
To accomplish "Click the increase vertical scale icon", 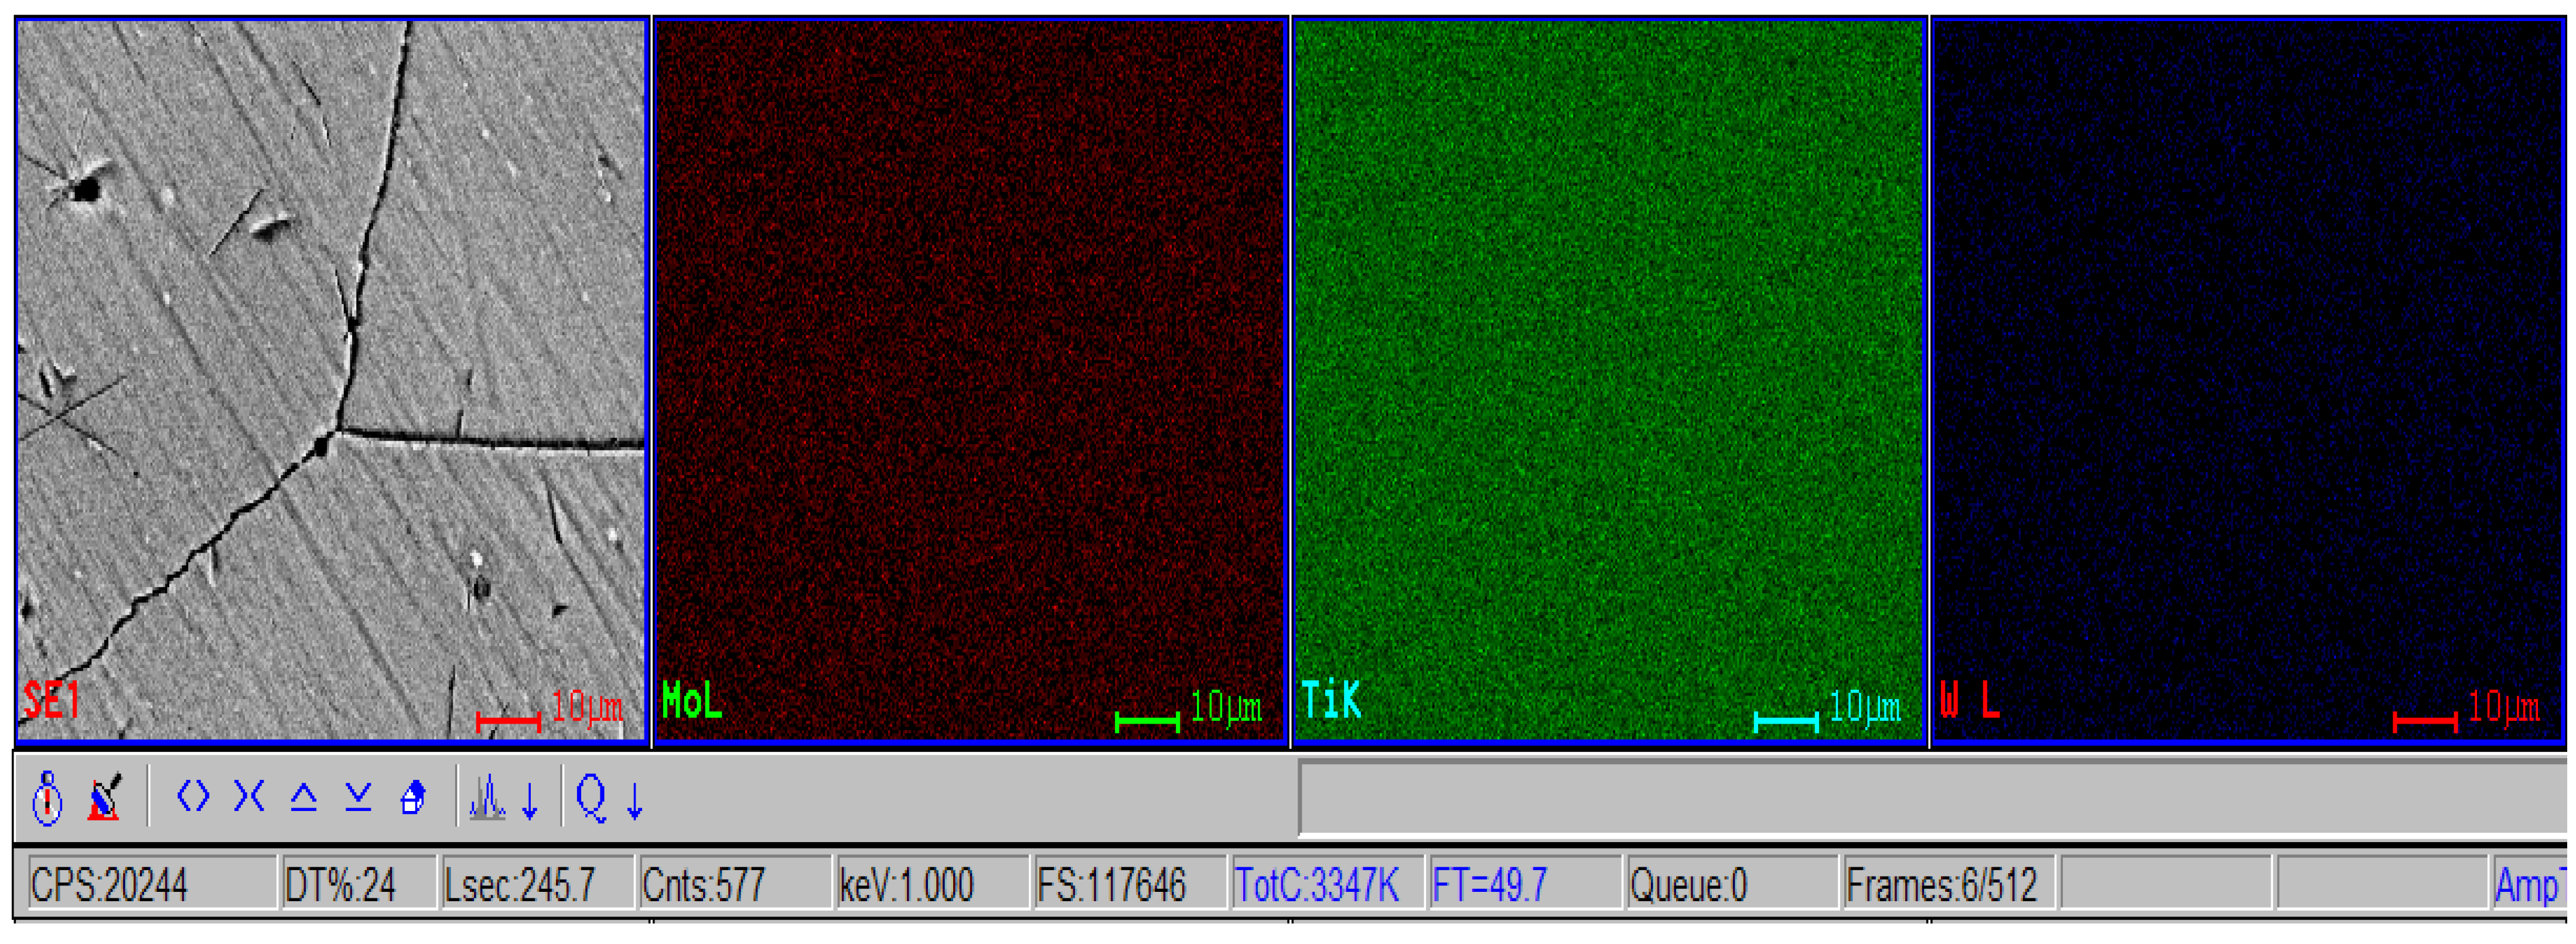I will click(303, 797).
